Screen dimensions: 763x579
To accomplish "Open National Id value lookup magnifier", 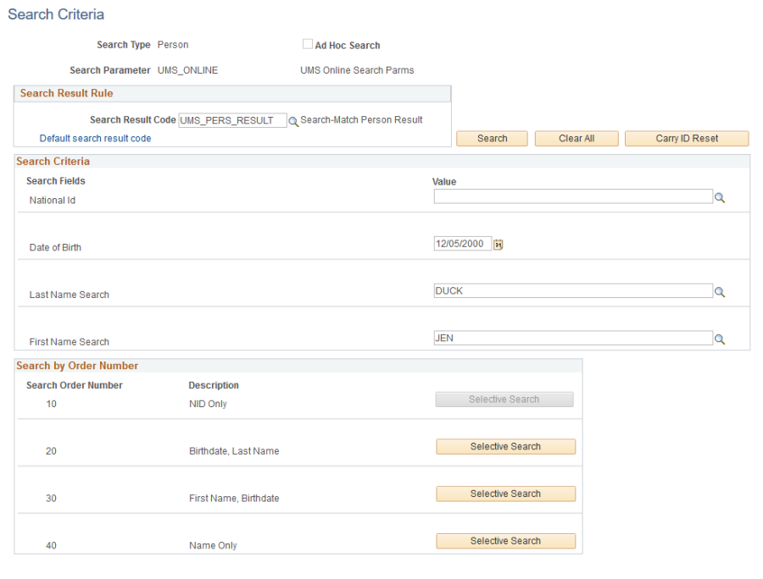I will click(720, 198).
